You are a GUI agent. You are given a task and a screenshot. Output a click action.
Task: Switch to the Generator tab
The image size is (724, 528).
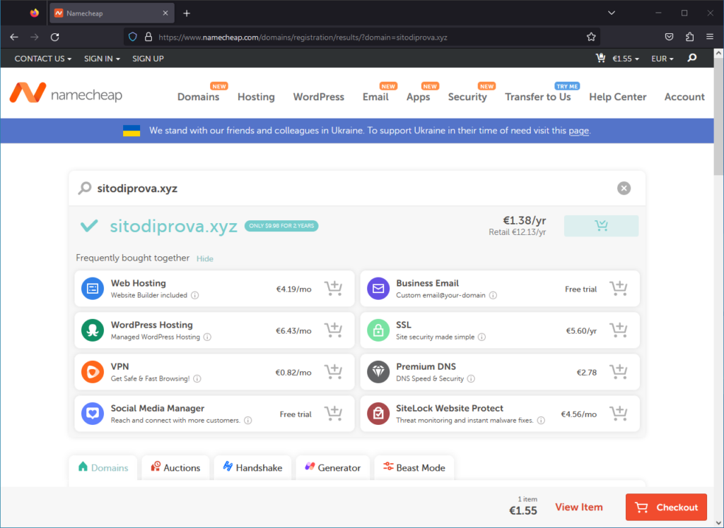click(333, 467)
